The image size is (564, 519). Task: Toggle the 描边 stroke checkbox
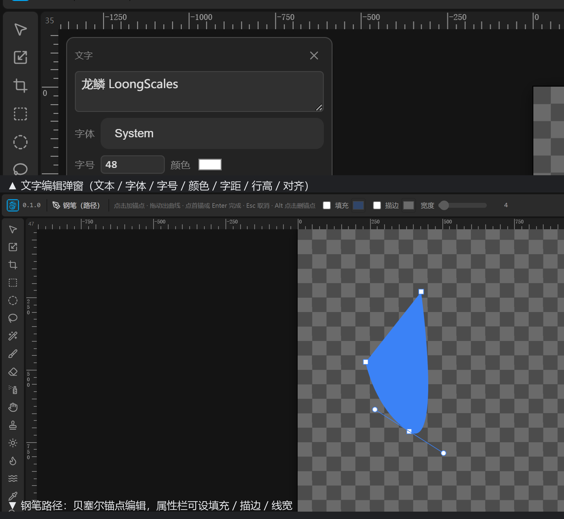tap(377, 205)
